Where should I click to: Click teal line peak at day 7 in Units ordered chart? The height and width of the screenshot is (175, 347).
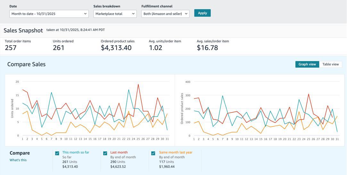(x=51, y=93)
